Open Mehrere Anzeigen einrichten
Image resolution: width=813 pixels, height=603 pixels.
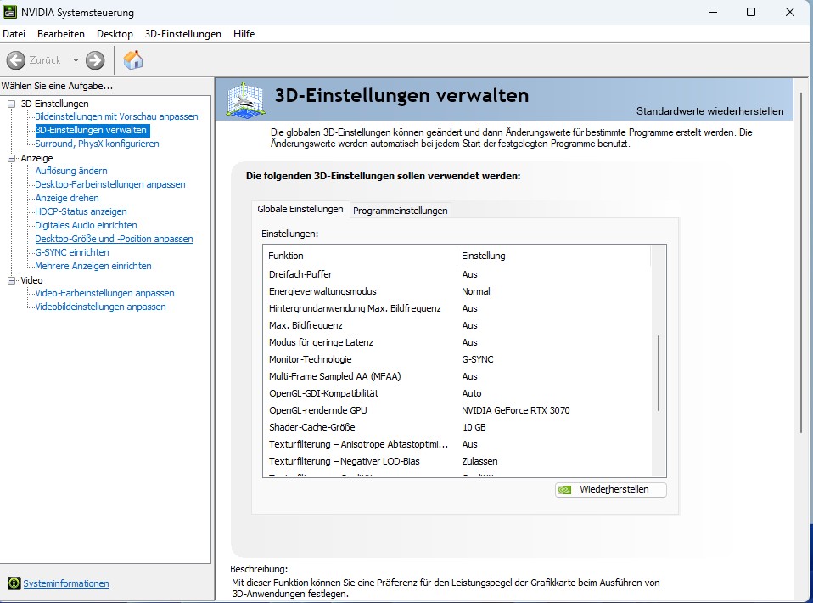pos(93,266)
